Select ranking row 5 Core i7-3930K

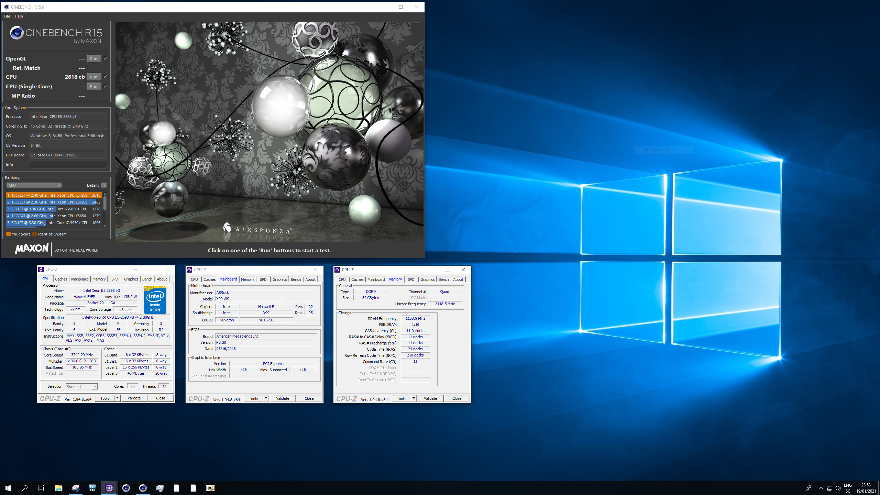(54, 223)
